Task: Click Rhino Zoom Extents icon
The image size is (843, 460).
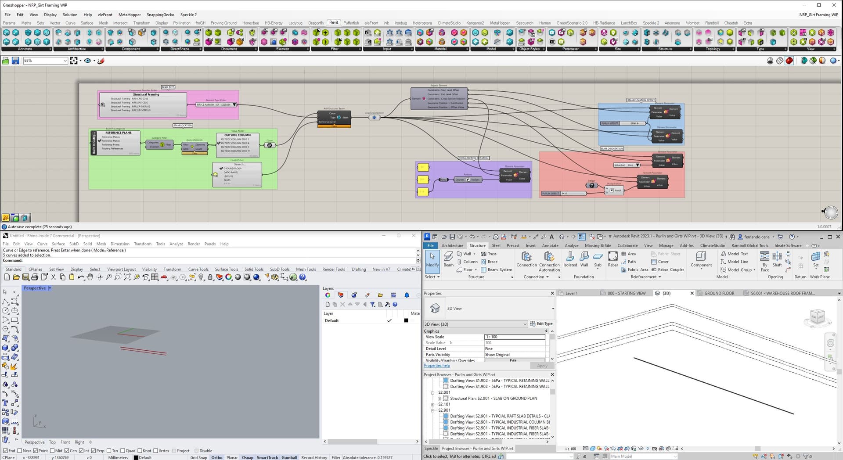Action: point(127,277)
